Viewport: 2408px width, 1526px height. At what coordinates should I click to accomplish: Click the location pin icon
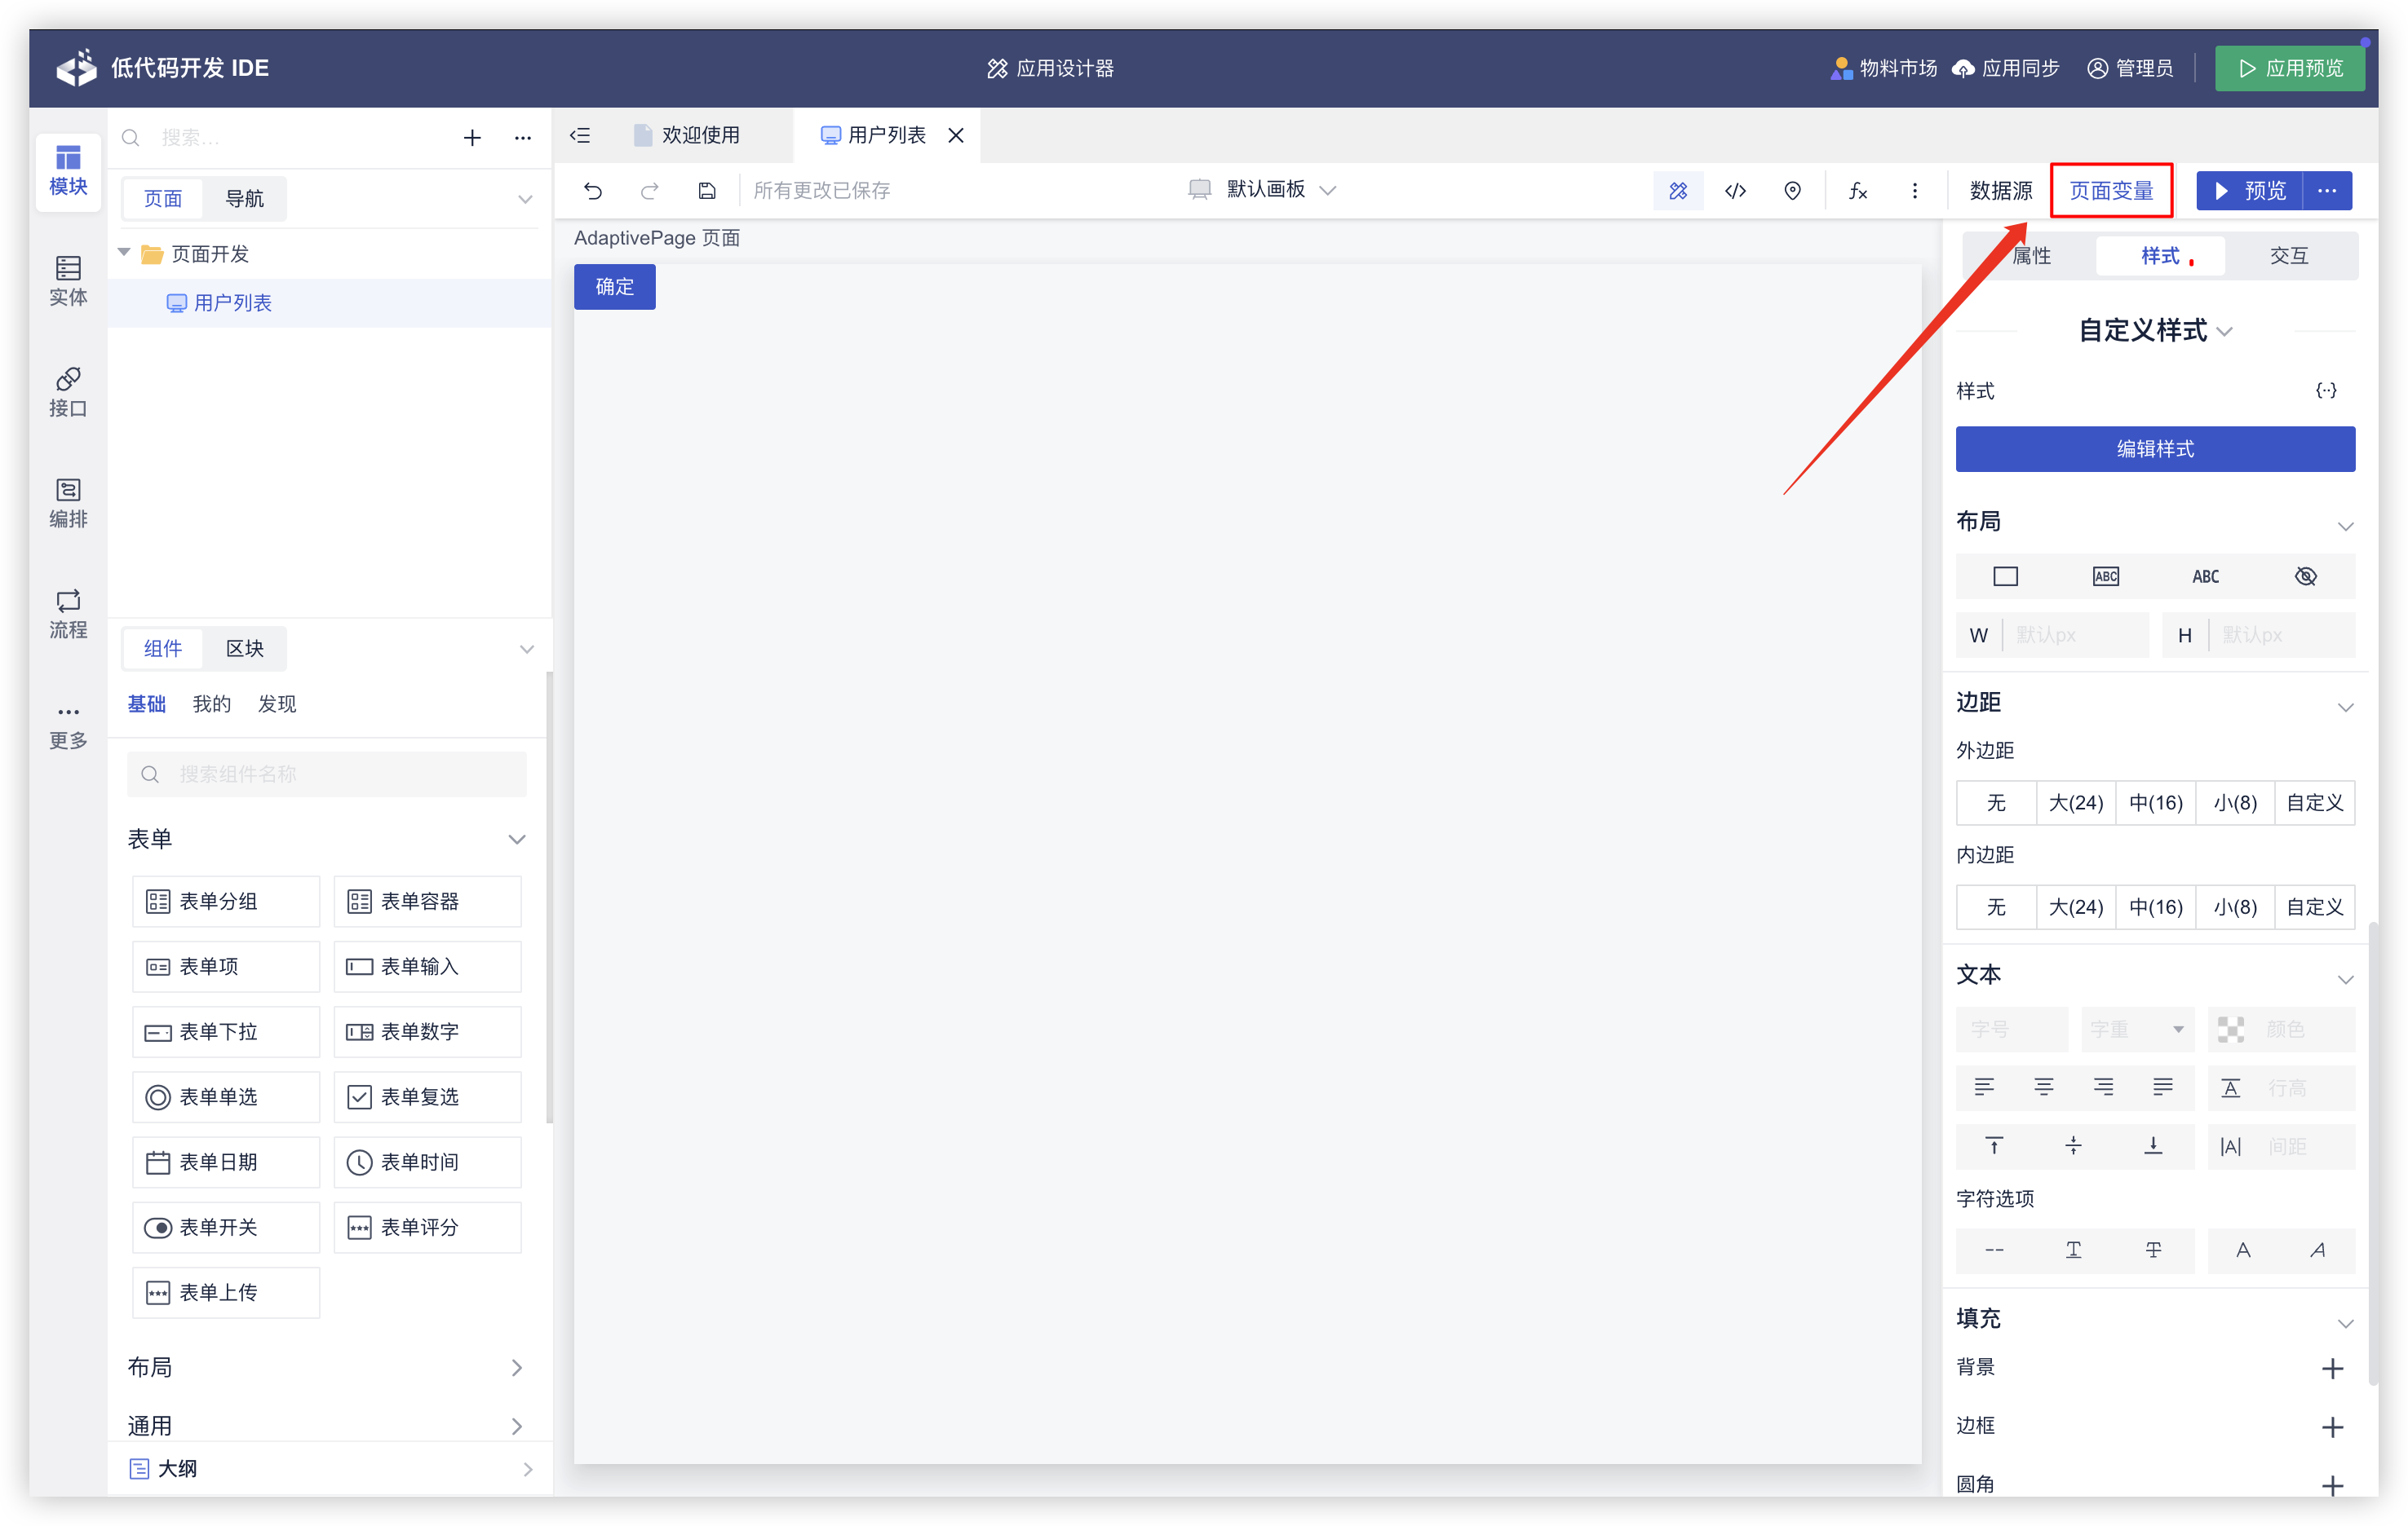(1792, 190)
